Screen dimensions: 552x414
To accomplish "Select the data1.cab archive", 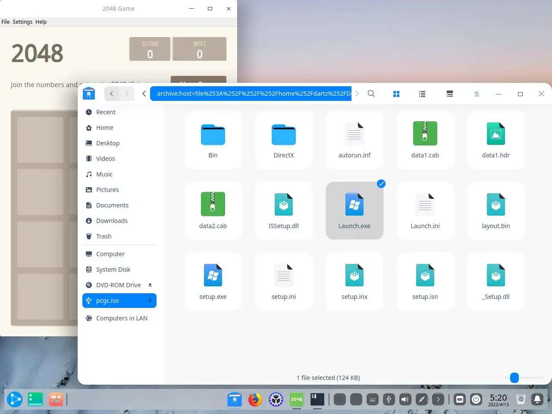I will tap(425, 140).
